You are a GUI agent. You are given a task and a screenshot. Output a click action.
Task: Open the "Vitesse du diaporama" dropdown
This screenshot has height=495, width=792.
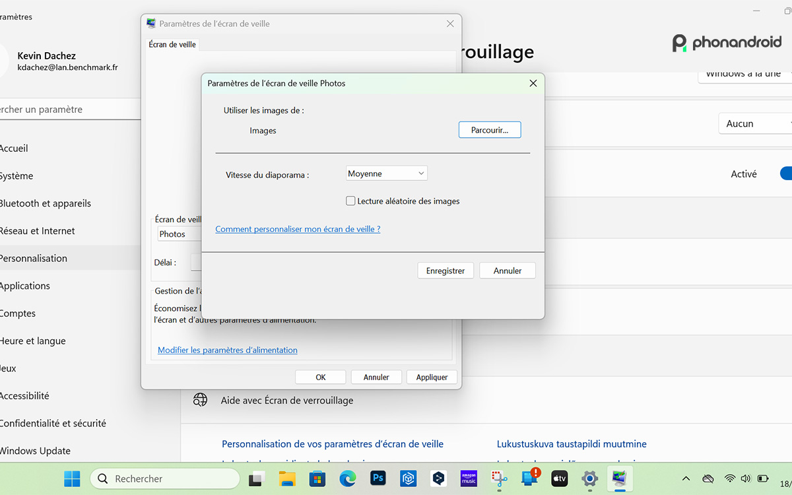click(x=386, y=172)
